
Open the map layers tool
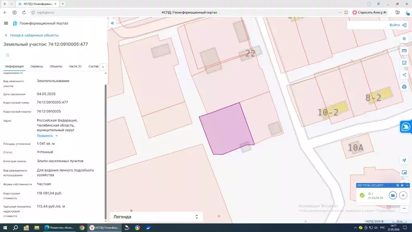tap(404, 39)
